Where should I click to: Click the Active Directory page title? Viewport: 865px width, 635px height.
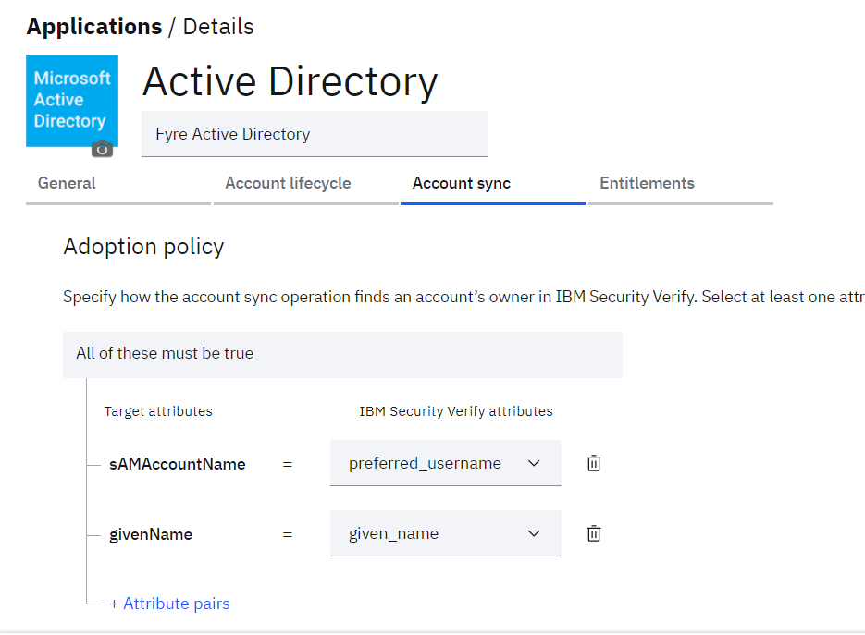click(x=290, y=82)
